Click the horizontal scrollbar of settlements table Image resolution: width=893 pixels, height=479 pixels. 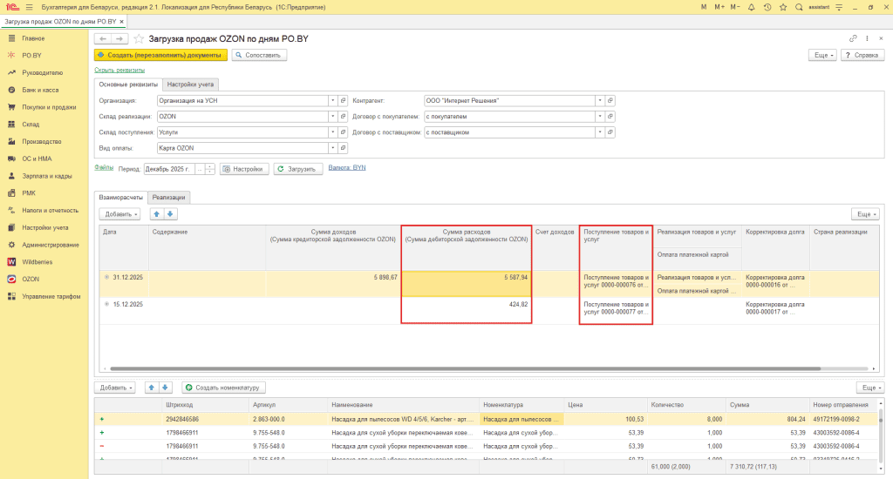(x=465, y=368)
